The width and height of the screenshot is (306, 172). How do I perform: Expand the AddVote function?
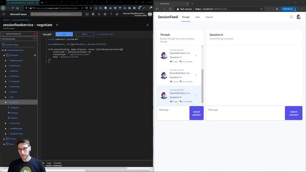coord(5,71)
